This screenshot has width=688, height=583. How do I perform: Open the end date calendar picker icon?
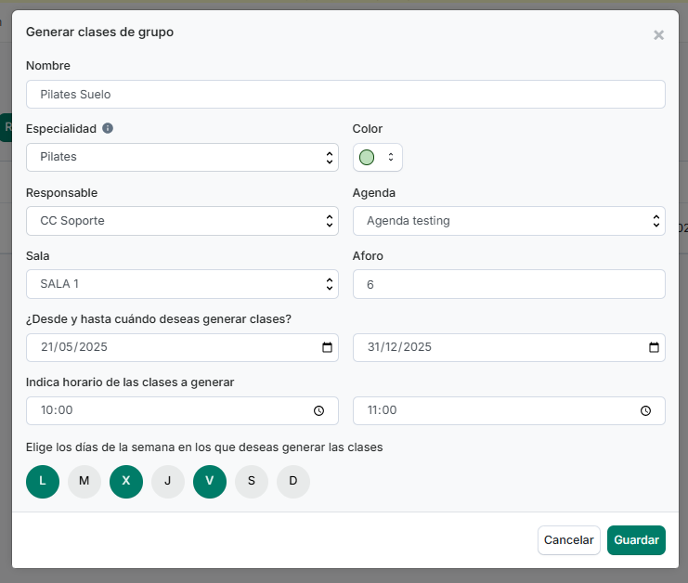654,347
